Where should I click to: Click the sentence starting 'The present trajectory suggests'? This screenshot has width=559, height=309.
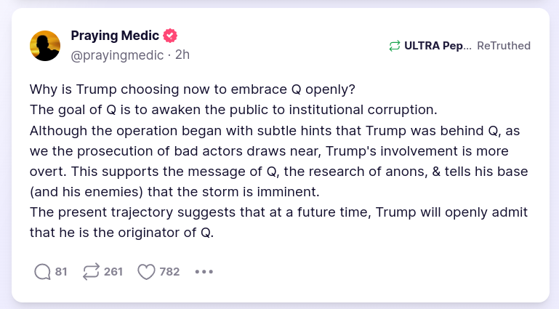[x=278, y=213]
